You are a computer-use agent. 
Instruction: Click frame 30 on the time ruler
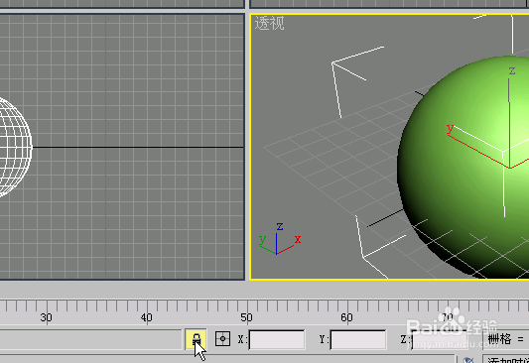coord(47,317)
